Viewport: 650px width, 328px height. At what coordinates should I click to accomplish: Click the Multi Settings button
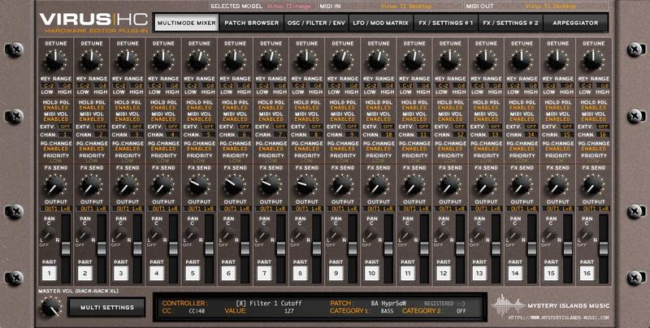[x=107, y=307]
